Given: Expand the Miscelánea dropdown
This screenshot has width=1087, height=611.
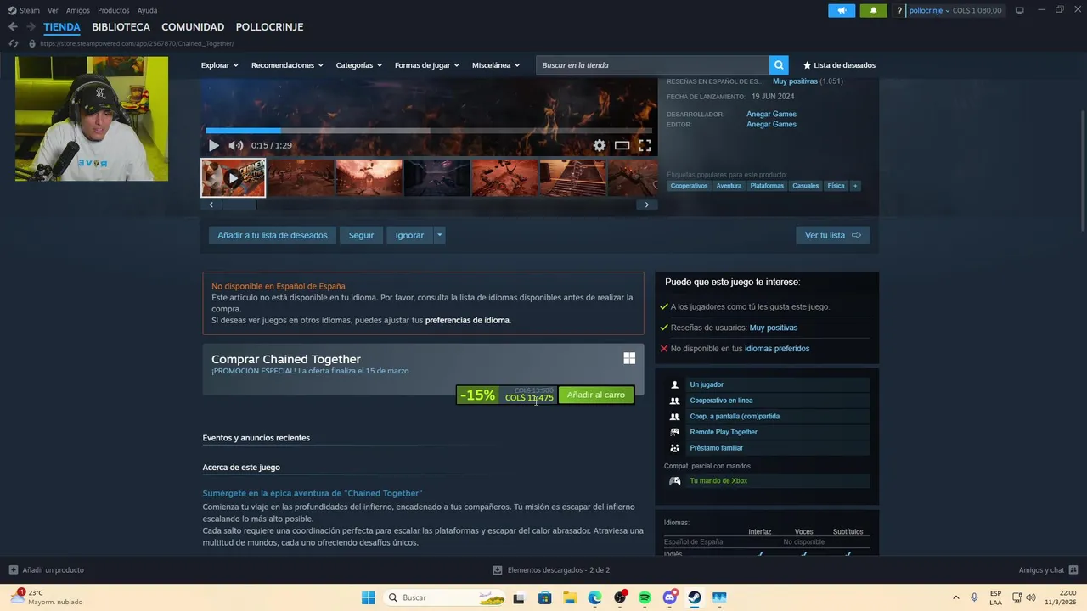Looking at the screenshot, I should coord(496,65).
